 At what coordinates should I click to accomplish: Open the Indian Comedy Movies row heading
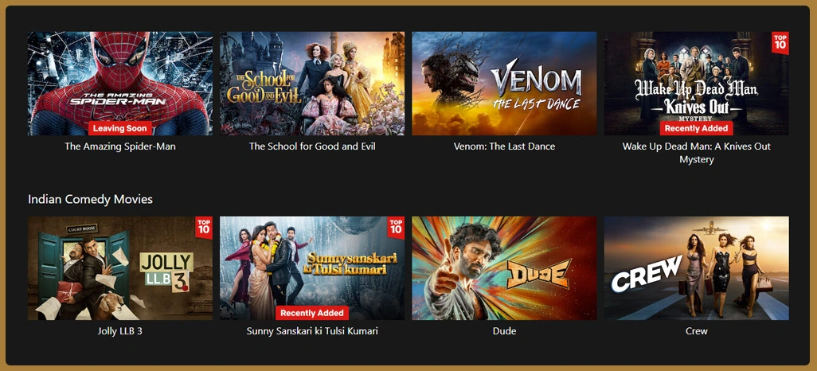(x=90, y=200)
